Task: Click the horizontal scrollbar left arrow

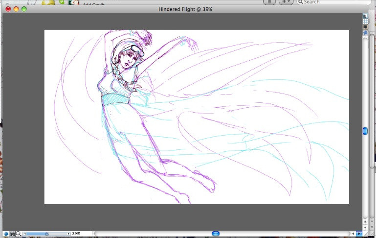Action: [x=353, y=234]
